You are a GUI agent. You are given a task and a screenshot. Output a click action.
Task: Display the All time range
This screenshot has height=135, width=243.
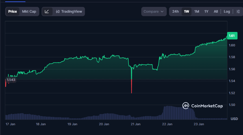click(216, 12)
